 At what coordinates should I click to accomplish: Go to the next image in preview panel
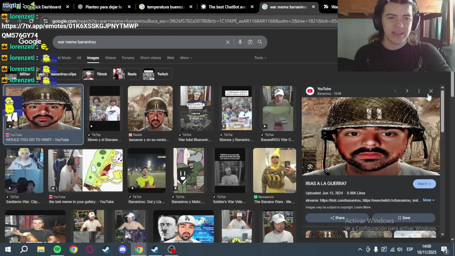pos(407,91)
